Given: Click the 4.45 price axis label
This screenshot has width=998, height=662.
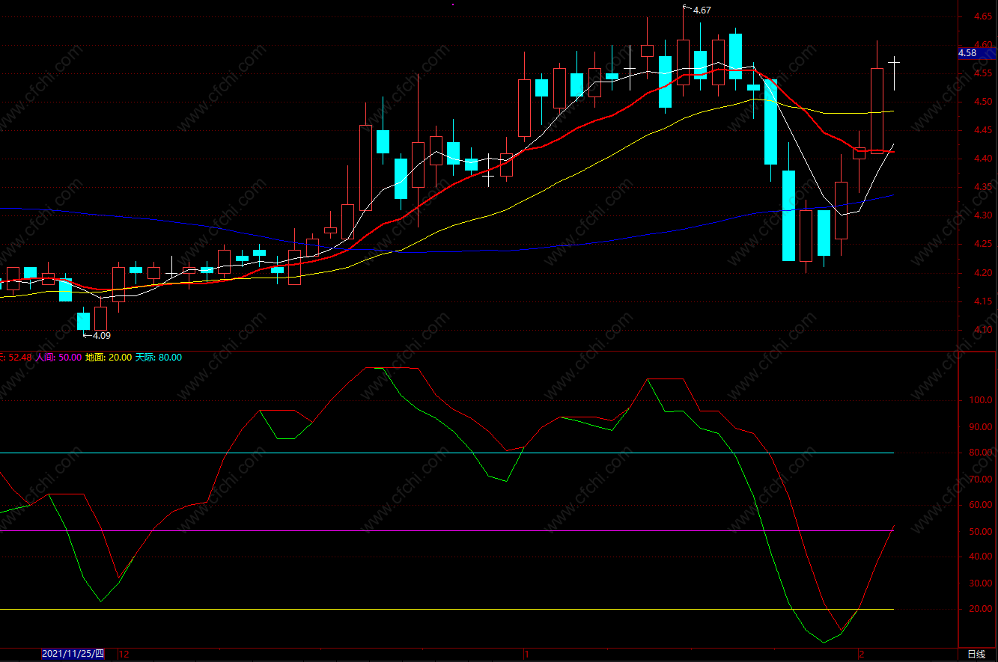Looking at the screenshot, I should click(x=983, y=131).
